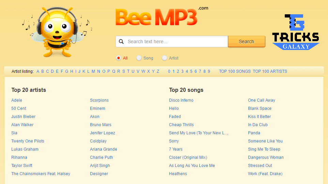The image size is (328, 184).
Task: Open artist Twenty One Pilots
Action: (28, 141)
